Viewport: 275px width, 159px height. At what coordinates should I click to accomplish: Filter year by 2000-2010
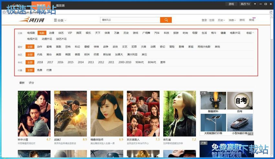pos(125,62)
